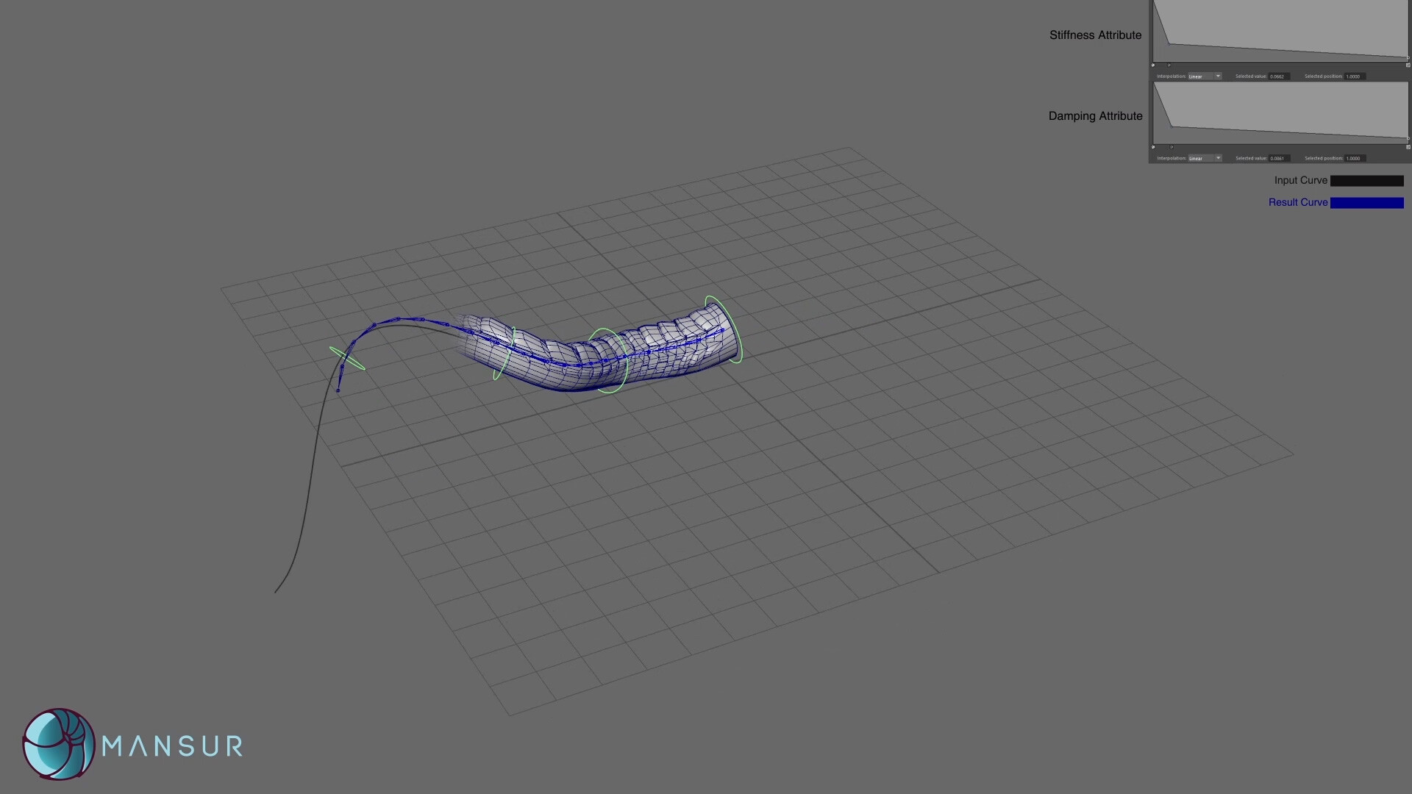Expand the Damping ramp into the larger editor
This screenshot has height=794, width=1412.
1408,146
